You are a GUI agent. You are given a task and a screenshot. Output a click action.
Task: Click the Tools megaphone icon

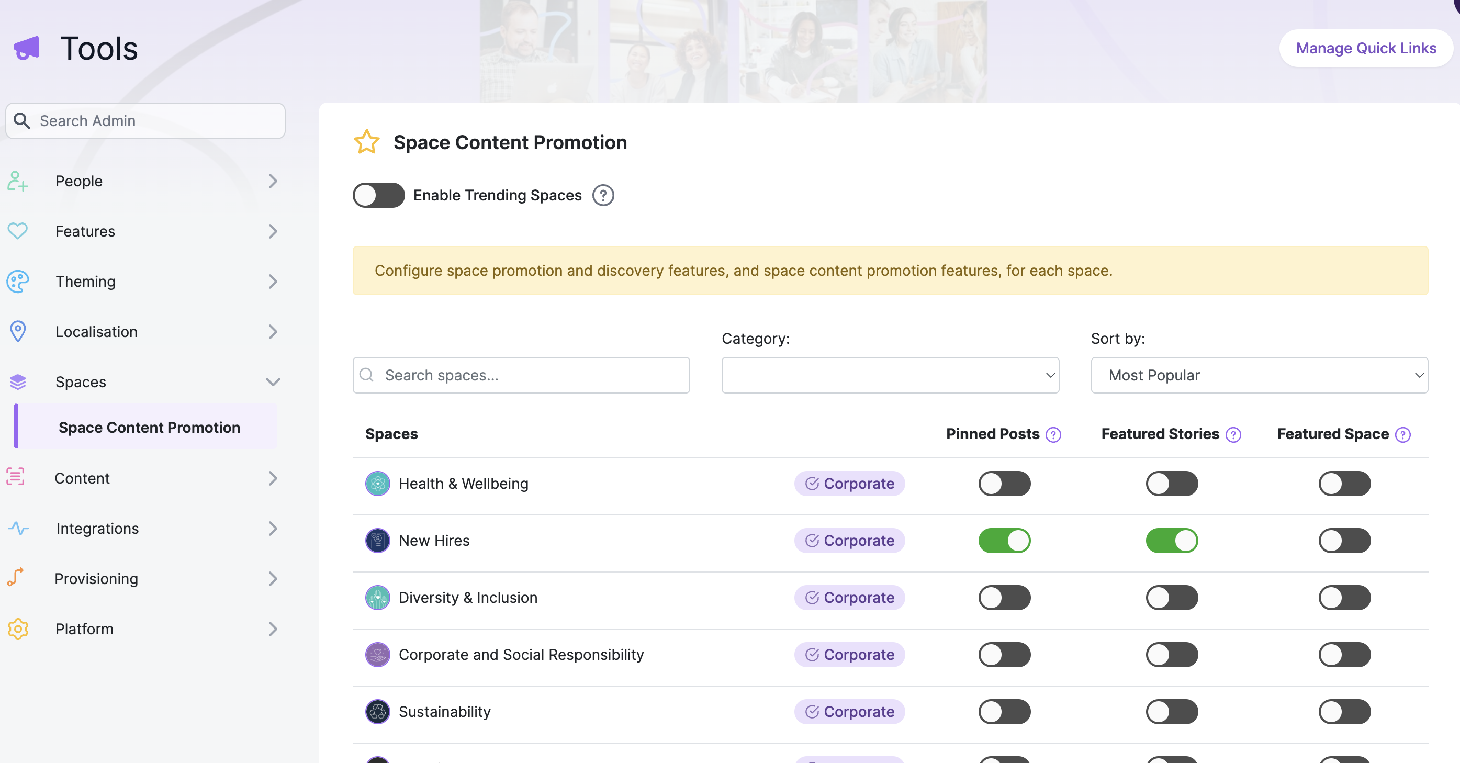[x=27, y=48]
